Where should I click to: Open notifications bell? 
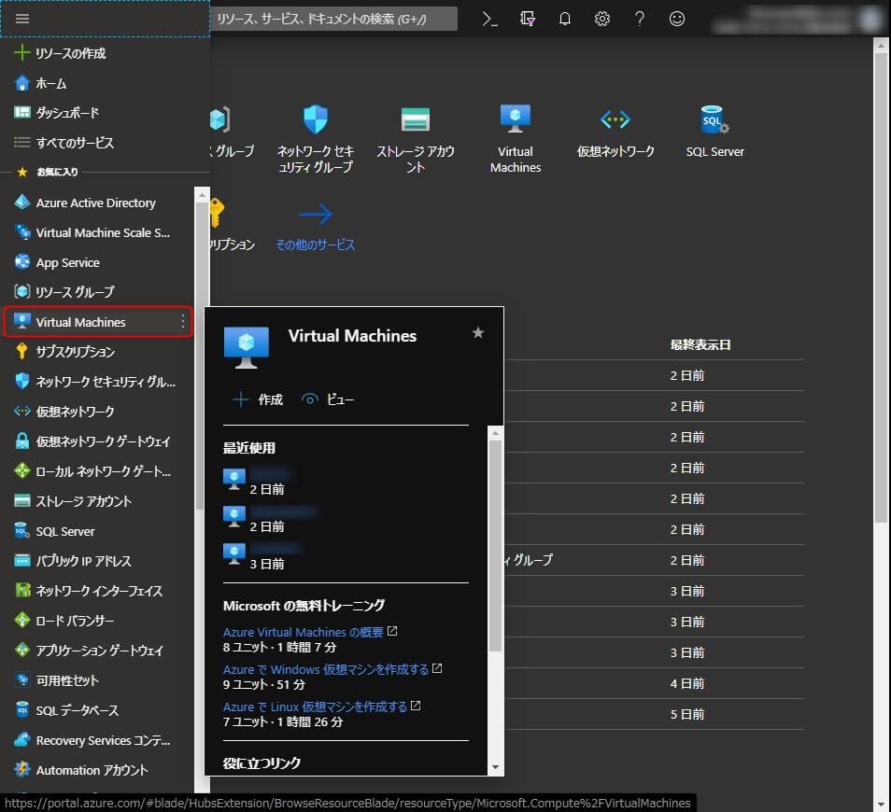coord(565,19)
